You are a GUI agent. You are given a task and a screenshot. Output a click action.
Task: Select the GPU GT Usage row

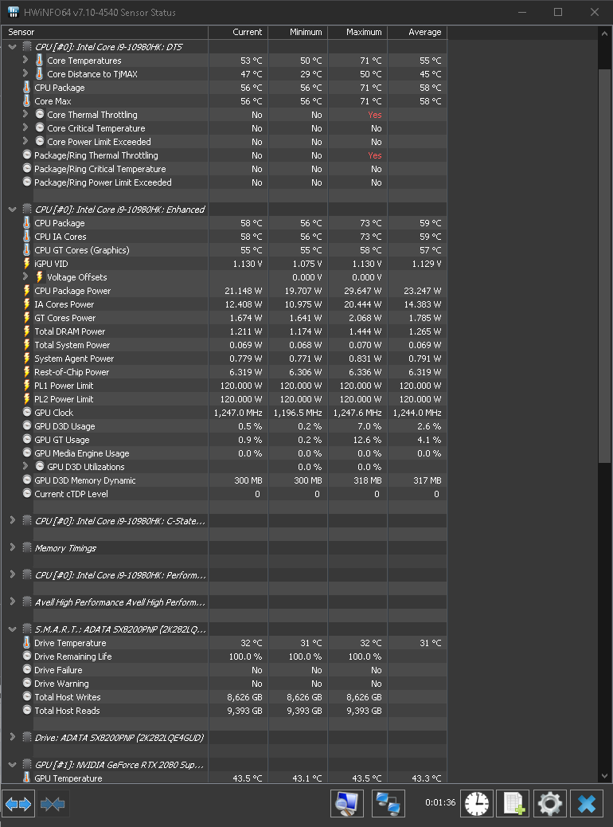pyautogui.click(x=224, y=440)
